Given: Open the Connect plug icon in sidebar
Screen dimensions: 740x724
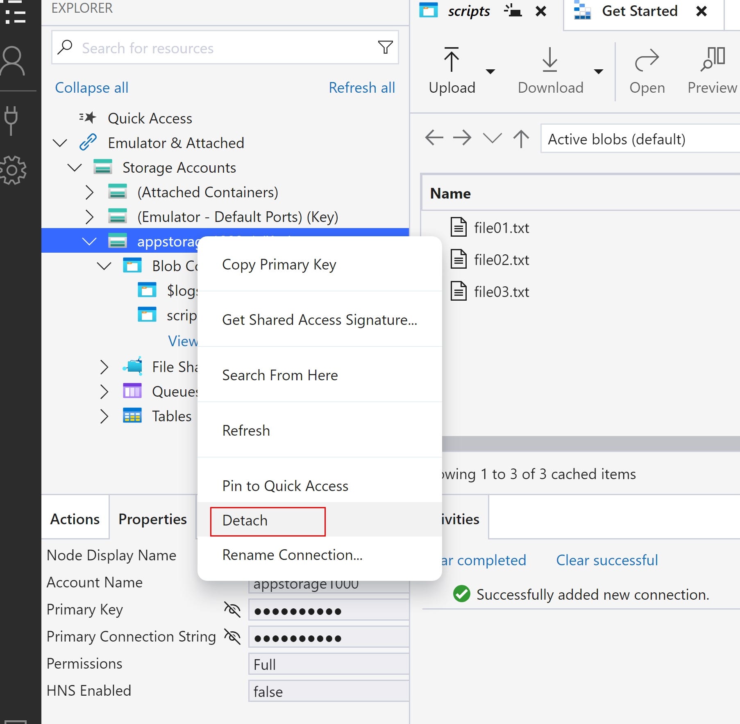Looking at the screenshot, I should click(x=11, y=121).
